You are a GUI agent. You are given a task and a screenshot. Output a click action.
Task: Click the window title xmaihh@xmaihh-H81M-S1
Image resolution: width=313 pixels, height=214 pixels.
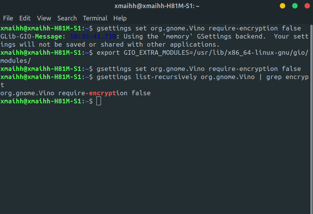tap(156, 6)
